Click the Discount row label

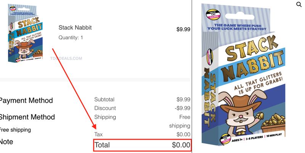105,108
